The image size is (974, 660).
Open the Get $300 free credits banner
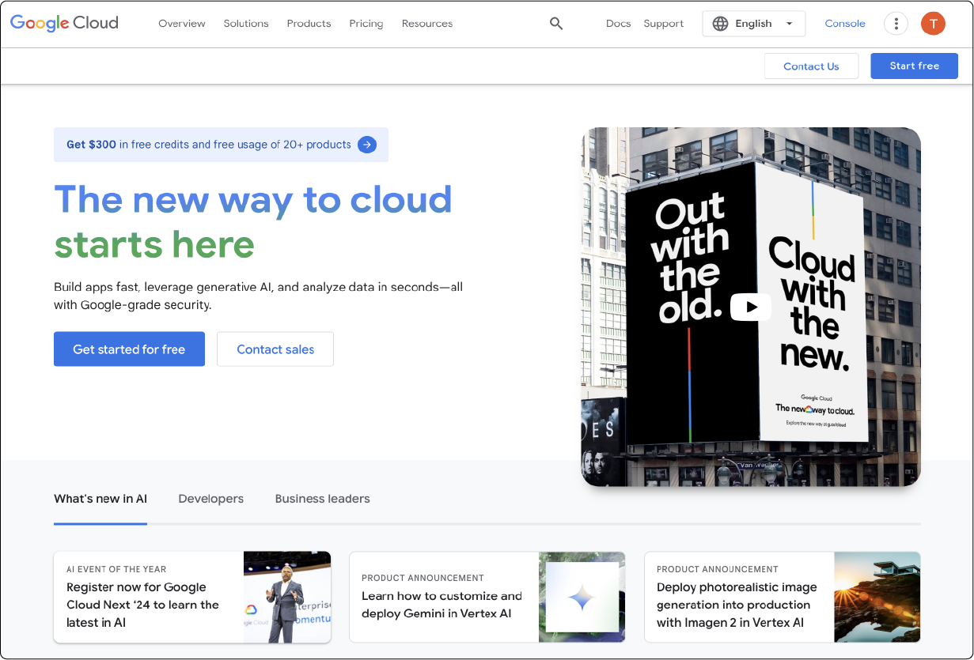(x=221, y=145)
